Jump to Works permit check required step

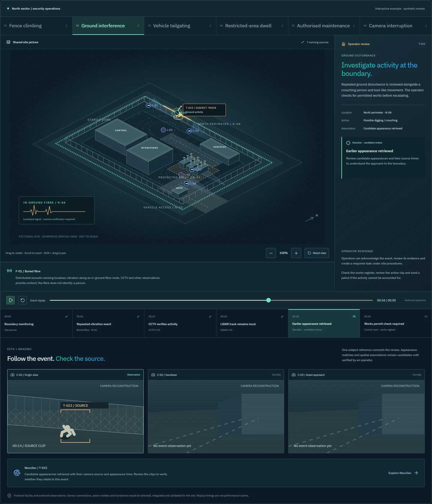click(x=396, y=323)
